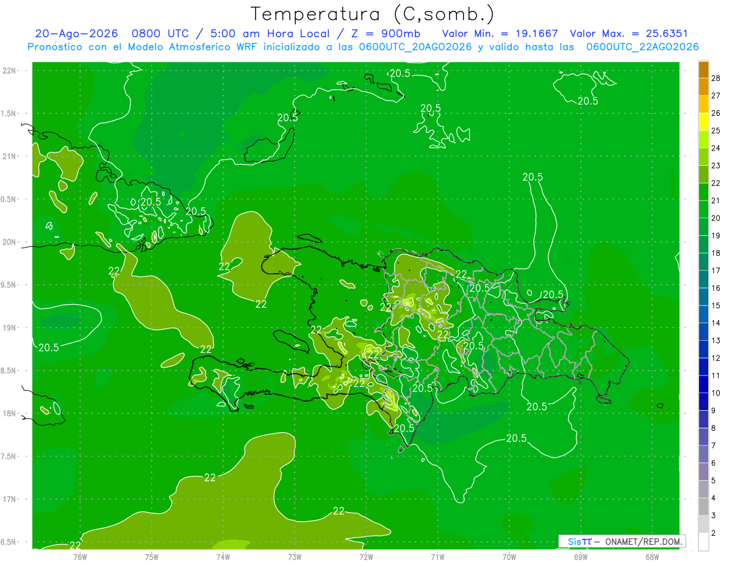Click the color scale label "26"
This screenshot has height=565, width=732.
coord(716,113)
